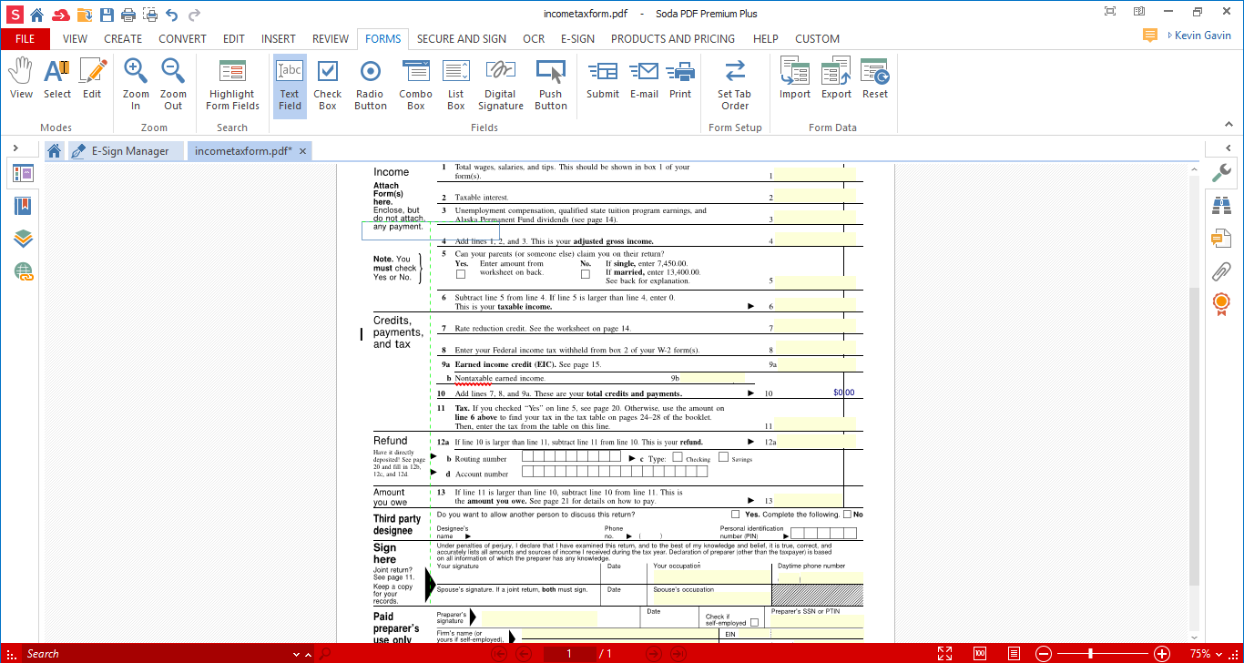1244x663 pixels.
Task: Open the comments panel on right sidebar
Action: (1221, 239)
